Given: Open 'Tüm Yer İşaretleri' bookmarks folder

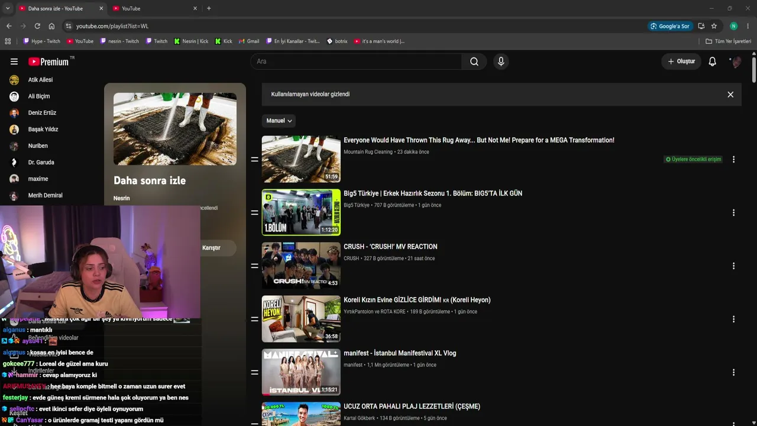Looking at the screenshot, I should [729, 41].
